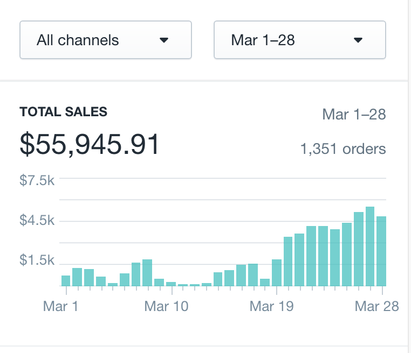Select the $55,945.91 total sales amount
Viewport: 411px width, 353px height.
[x=90, y=144]
